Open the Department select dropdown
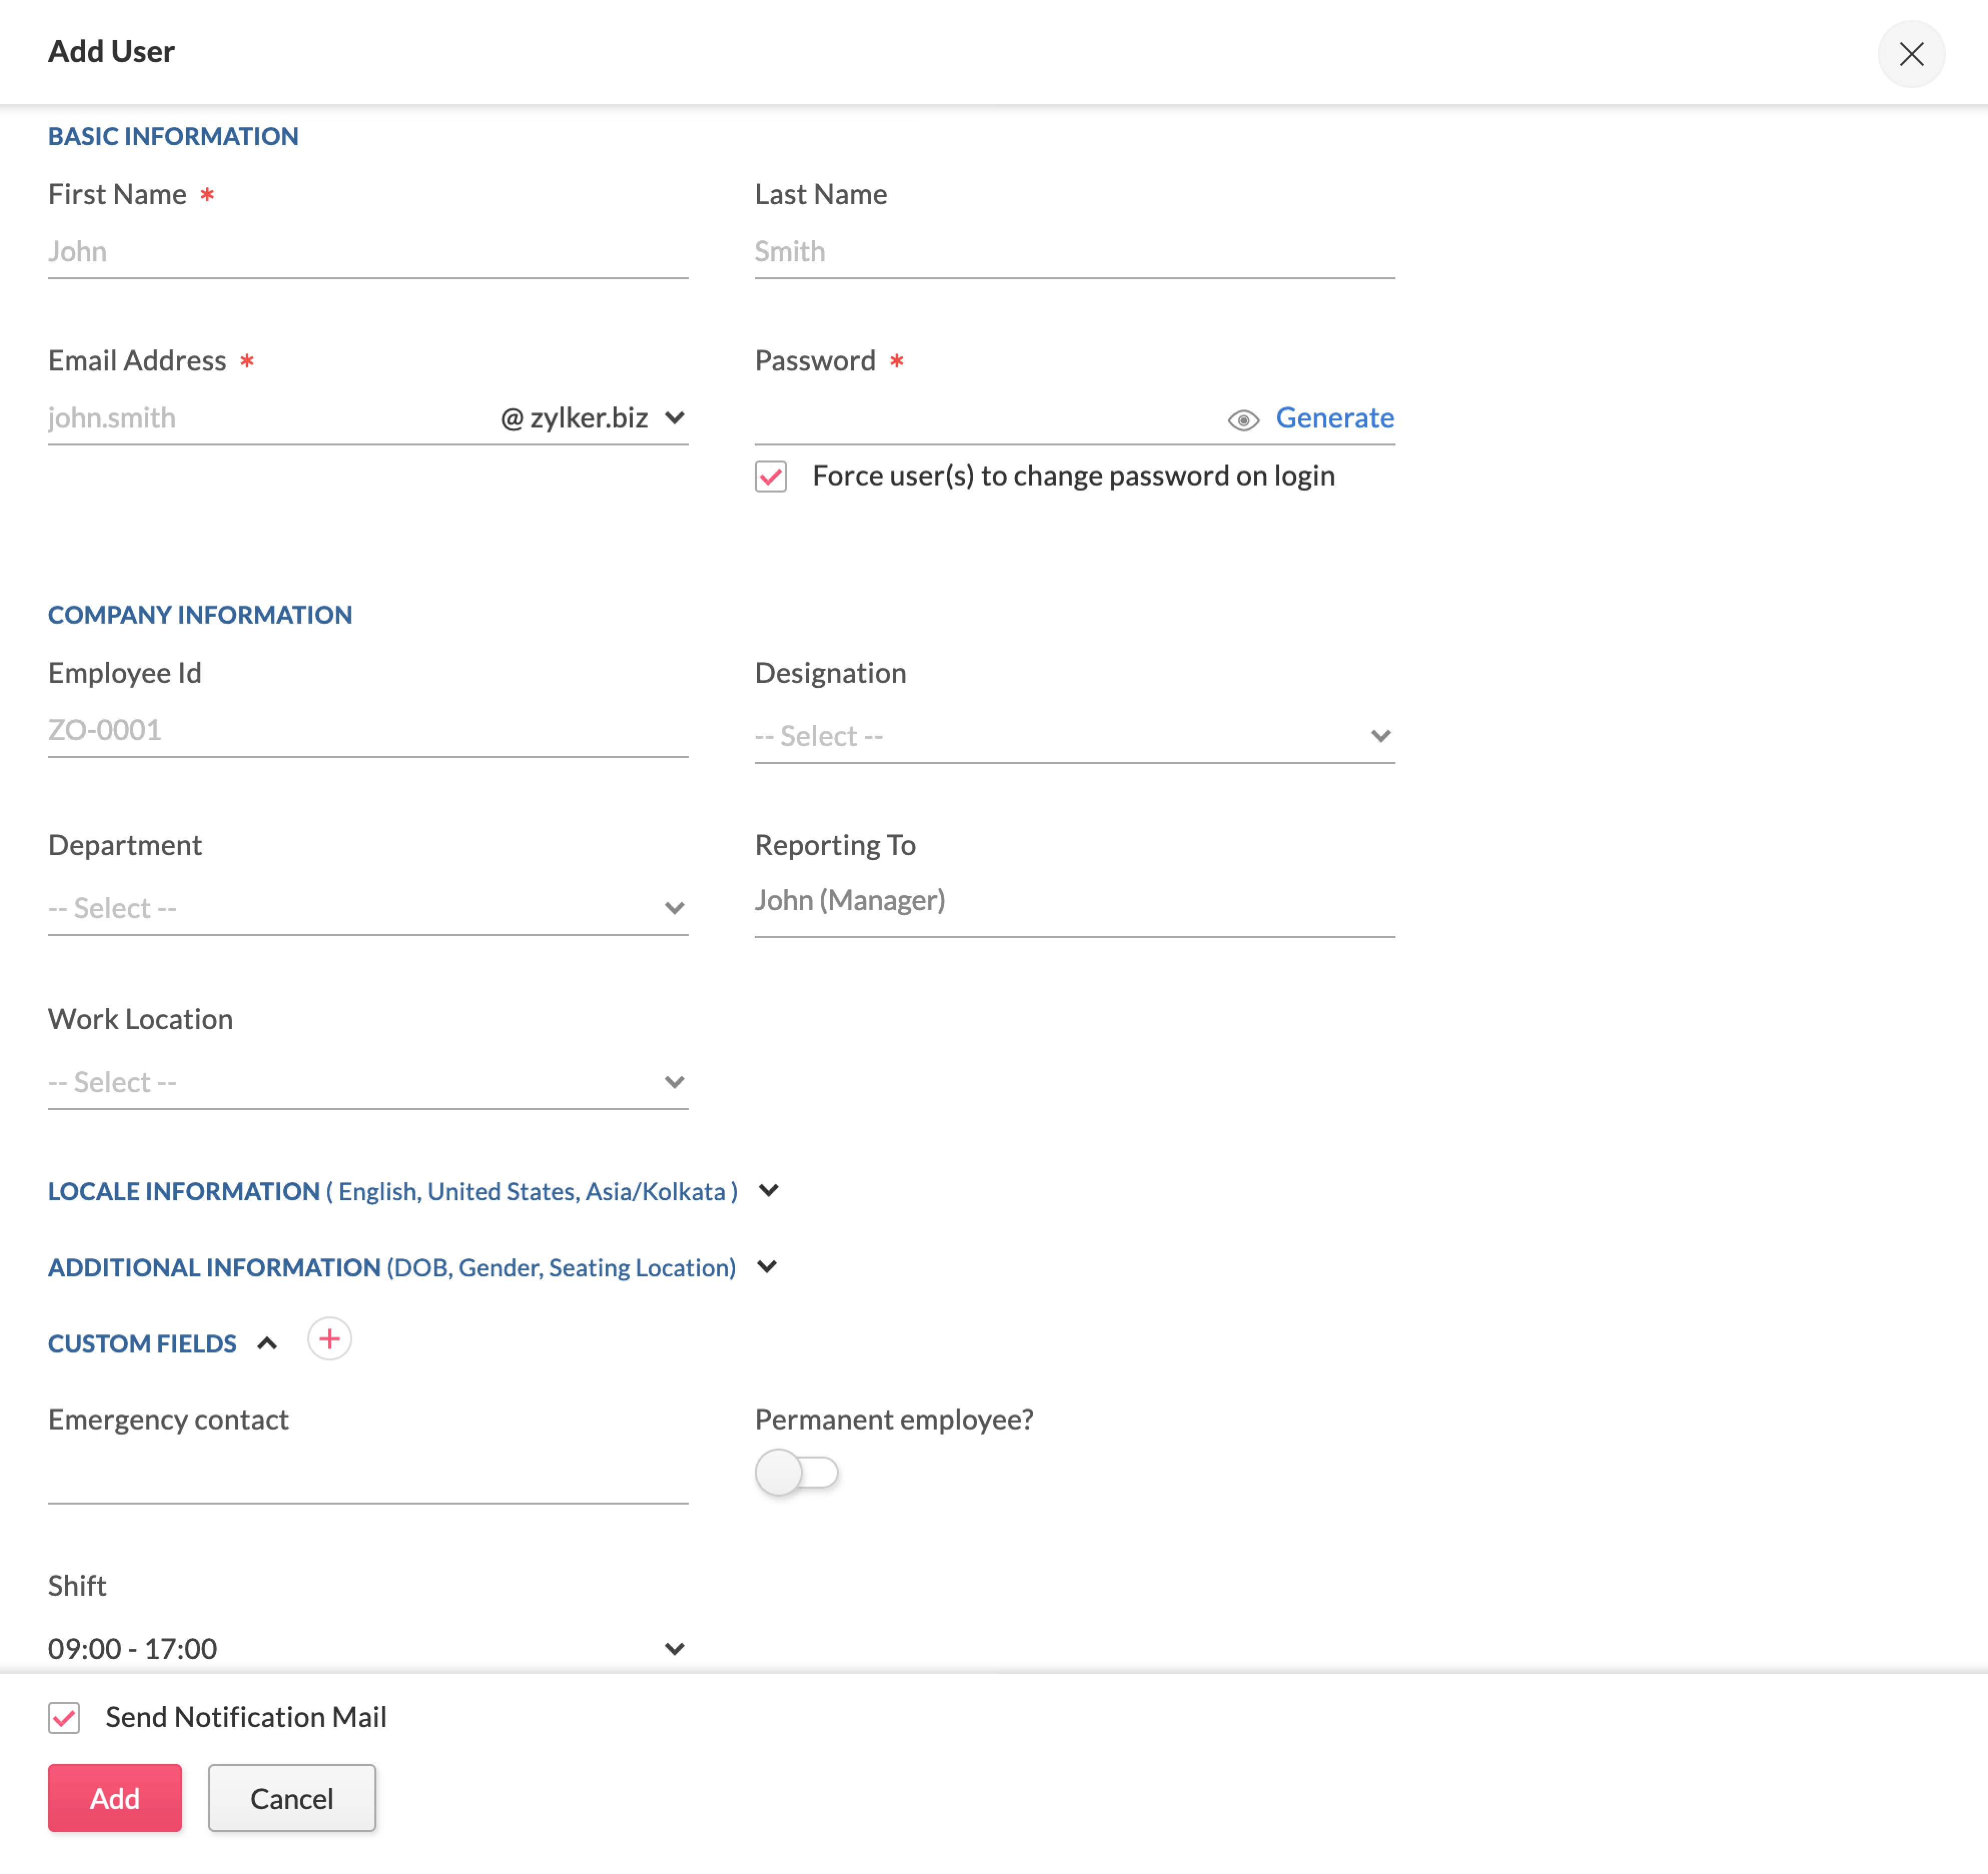 tap(368, 908)
